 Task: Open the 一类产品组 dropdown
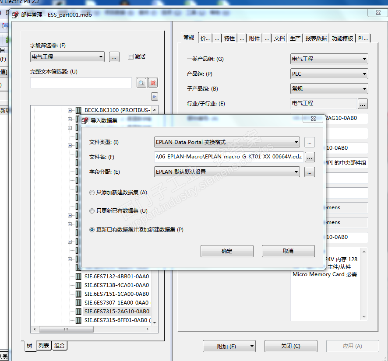point(329,59)
